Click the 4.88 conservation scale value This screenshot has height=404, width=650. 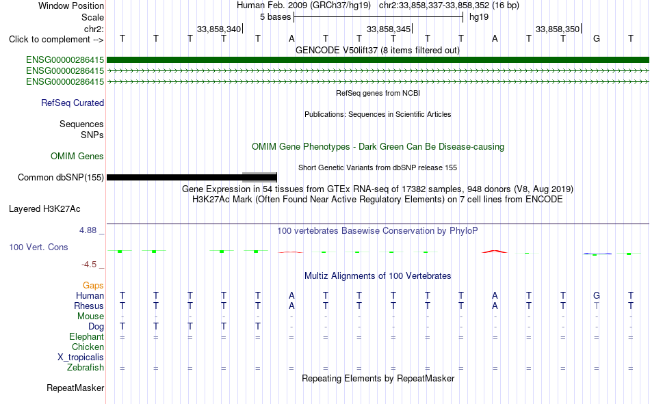(88, 230)
